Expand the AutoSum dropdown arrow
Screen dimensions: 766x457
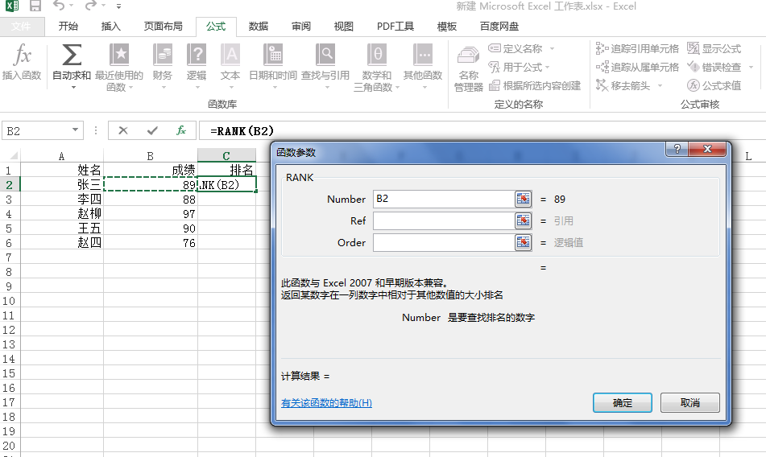73,88
